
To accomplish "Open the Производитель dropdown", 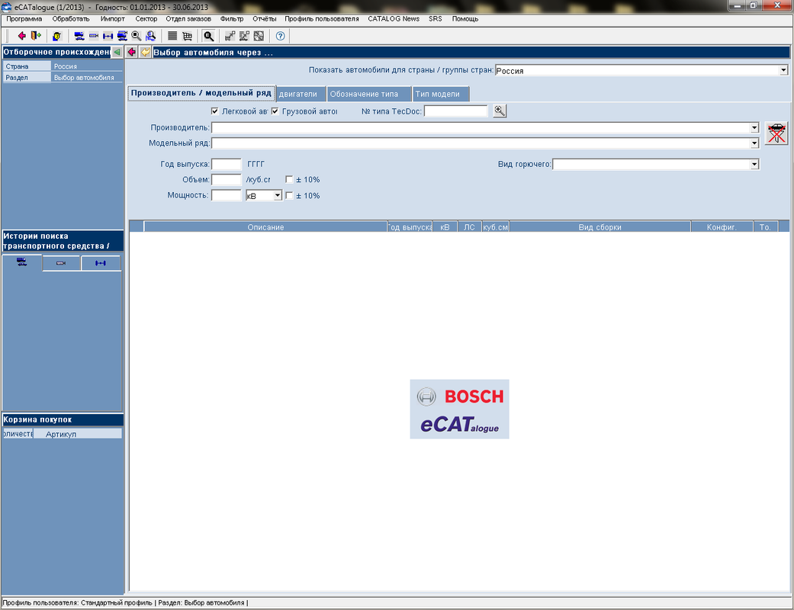I will tap(754, 127).
